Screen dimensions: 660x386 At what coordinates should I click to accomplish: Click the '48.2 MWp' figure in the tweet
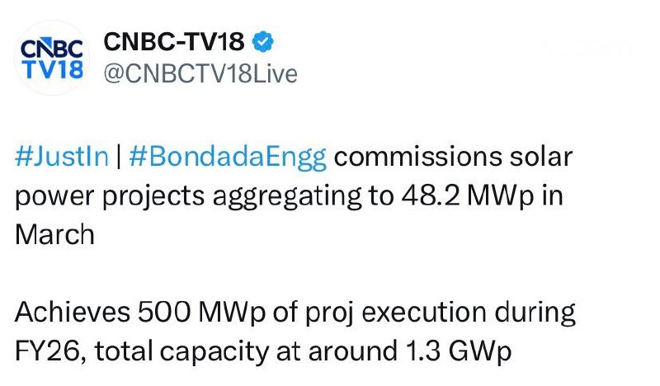468,195
